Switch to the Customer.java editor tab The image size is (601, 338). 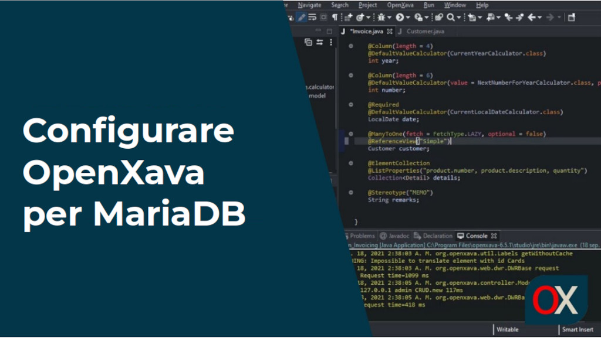point(421,32)
